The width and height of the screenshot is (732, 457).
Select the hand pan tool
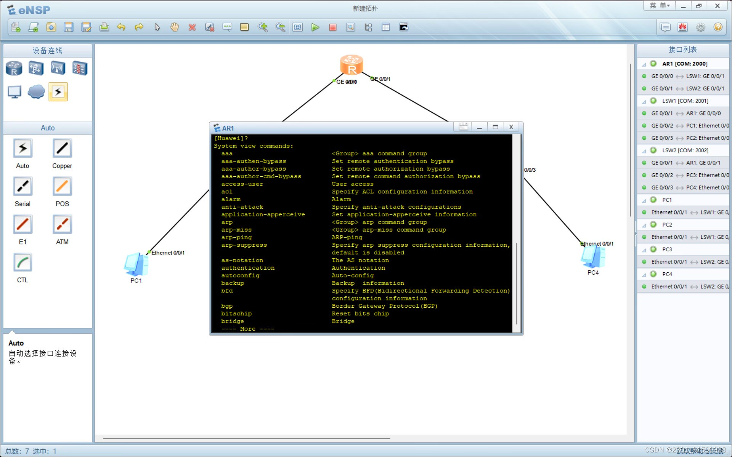pos(175,27)
